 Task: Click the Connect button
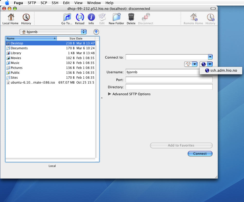pyautogui.click(x=200, y=154)
